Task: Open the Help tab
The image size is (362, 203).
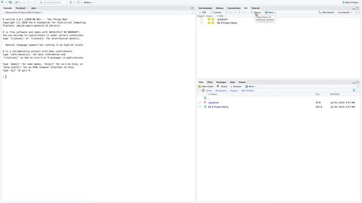Action: [232, 82]
